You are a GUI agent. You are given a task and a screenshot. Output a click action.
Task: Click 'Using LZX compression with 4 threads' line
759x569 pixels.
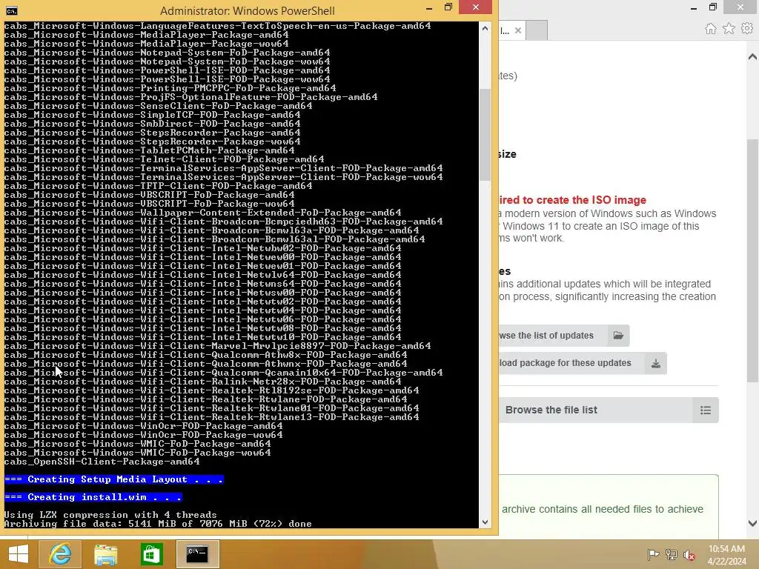tap(110, 515)
